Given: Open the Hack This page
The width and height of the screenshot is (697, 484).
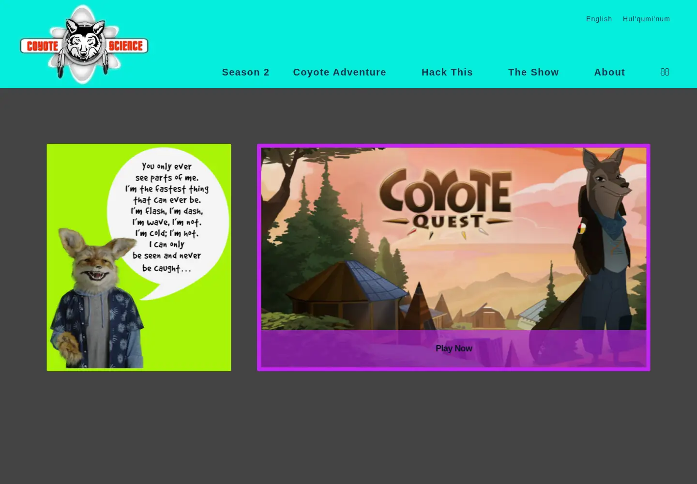Looking at the screenshot, I should click(447, 72).
